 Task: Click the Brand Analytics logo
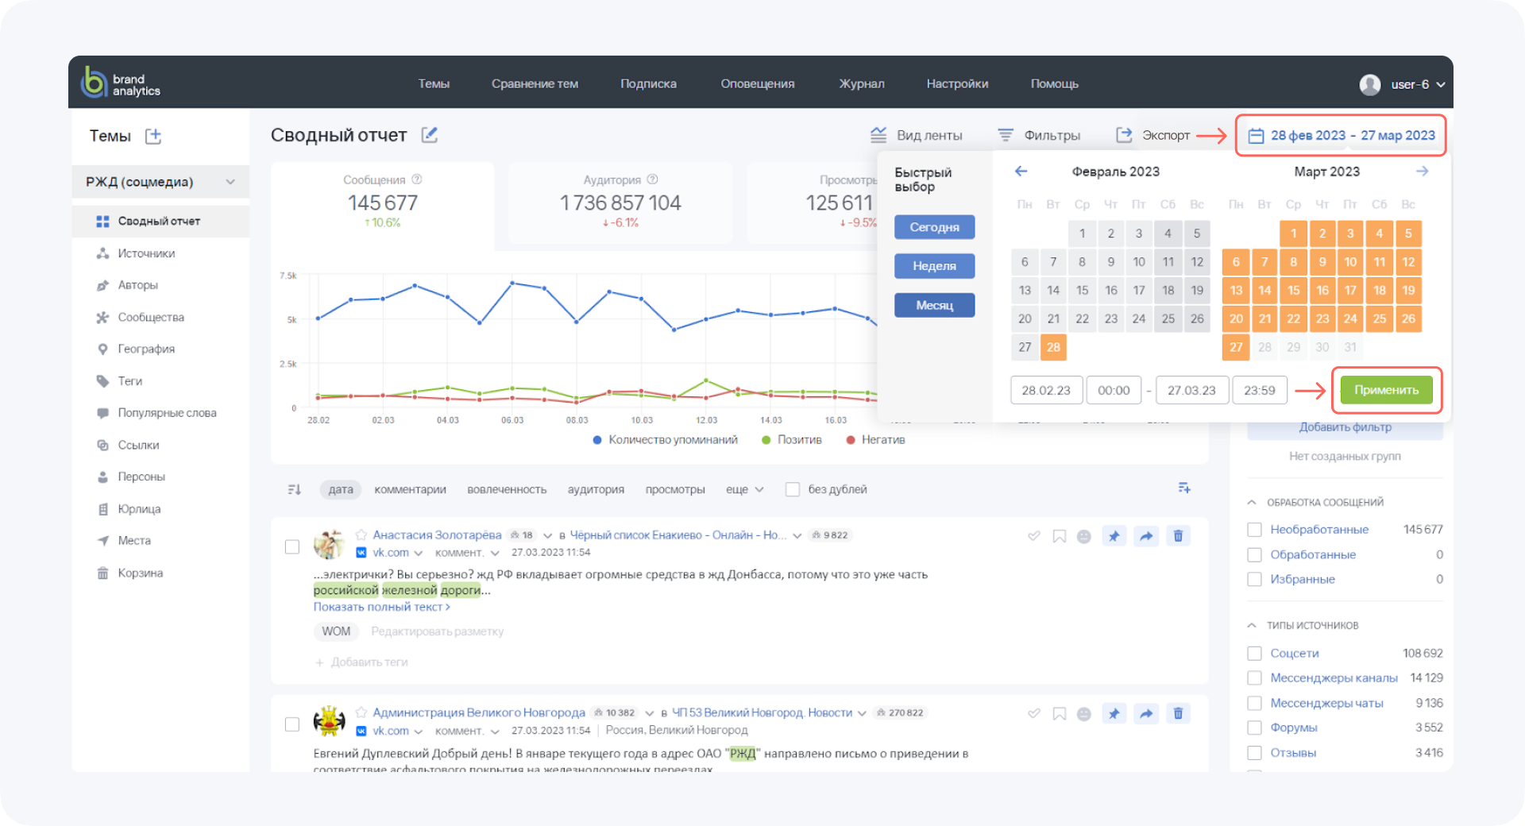coord(121,83)
